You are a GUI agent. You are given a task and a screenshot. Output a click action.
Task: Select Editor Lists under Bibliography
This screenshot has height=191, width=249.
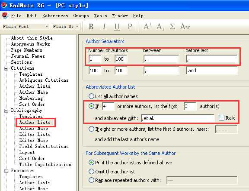(35, 135)
